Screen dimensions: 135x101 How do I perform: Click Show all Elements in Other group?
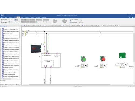click(74, 19)
